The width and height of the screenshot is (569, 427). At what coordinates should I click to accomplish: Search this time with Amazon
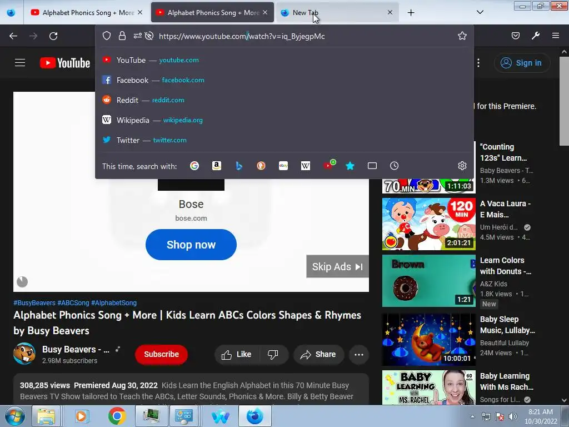217,166
